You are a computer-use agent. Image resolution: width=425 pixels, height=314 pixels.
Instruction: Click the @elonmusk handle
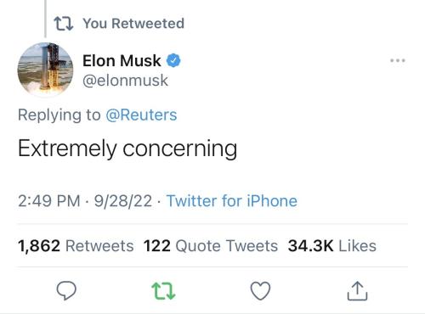[x=125, y=81]
